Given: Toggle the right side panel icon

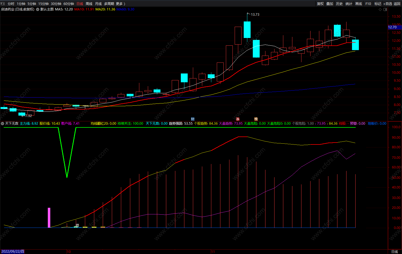Looking at the screenshot, I should (x=385, y=9).
